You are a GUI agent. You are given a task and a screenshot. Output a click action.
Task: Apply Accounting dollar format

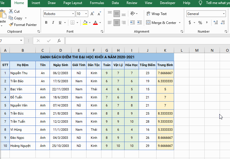point(190,23)
